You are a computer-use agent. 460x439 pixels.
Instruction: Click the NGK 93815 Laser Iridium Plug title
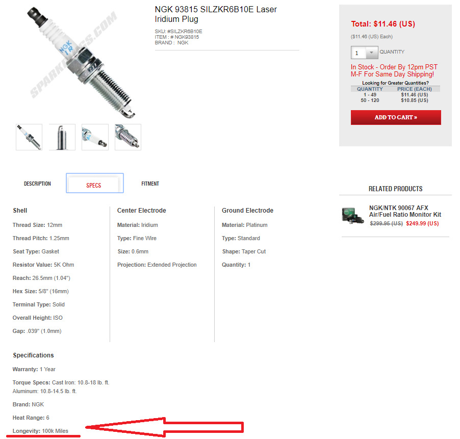[x=216, y=14]
